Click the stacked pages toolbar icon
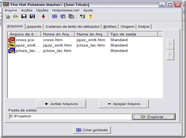The width and height of the screenshot is (186, 138). (71, 17)
